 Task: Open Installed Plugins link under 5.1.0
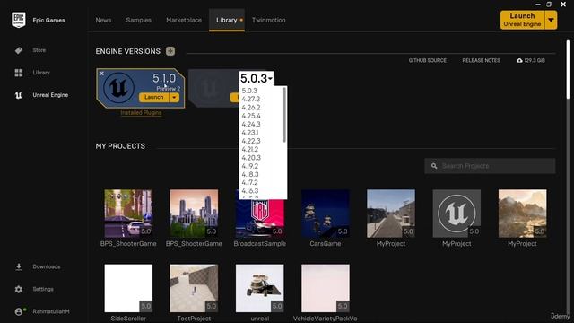tap(141, 113)
